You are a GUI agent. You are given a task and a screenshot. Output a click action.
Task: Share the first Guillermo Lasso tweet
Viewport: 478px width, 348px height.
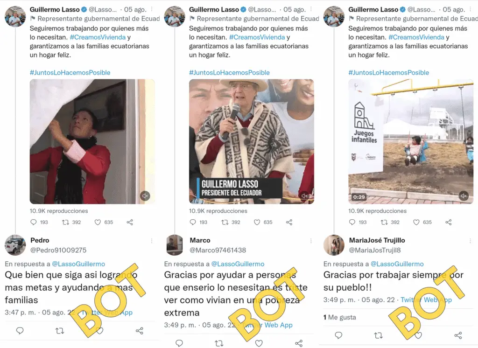click(130, 223)
